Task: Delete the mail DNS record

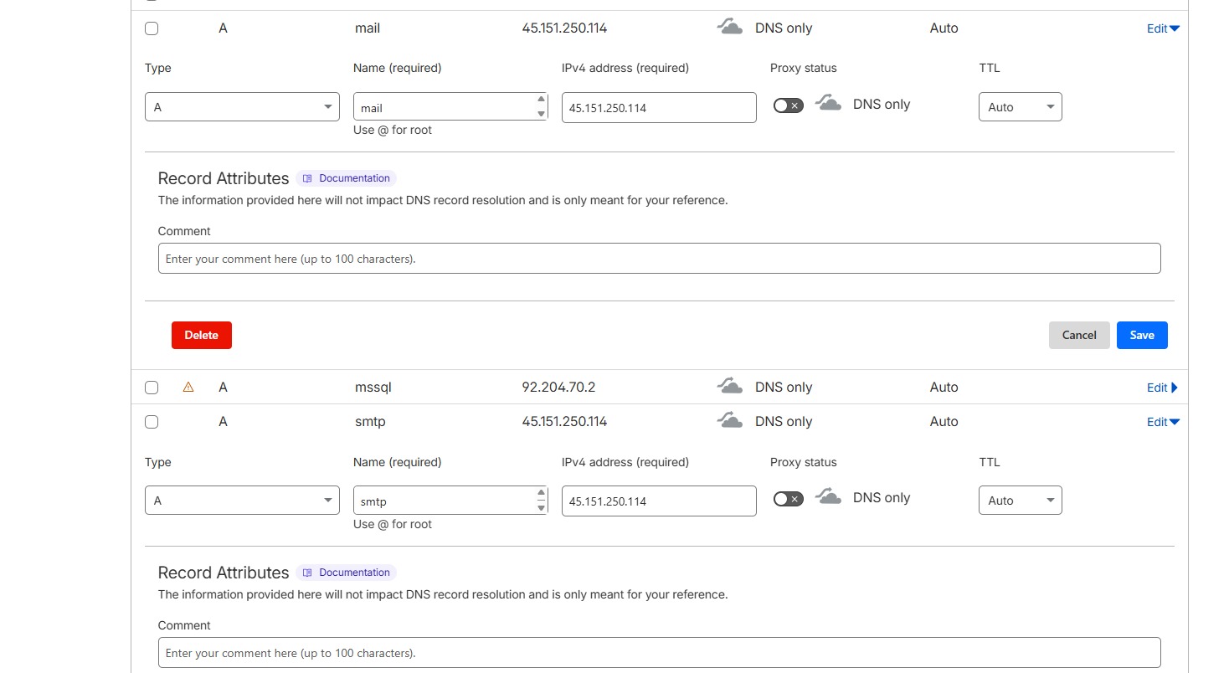Action: tap(202, 335)
